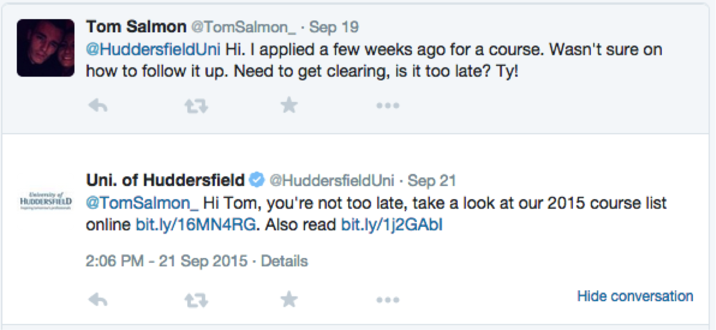This screenshot has width=716, height=330.
Task: Open the bit.ly/16MN4RG course list link
Action: [195, 225]
